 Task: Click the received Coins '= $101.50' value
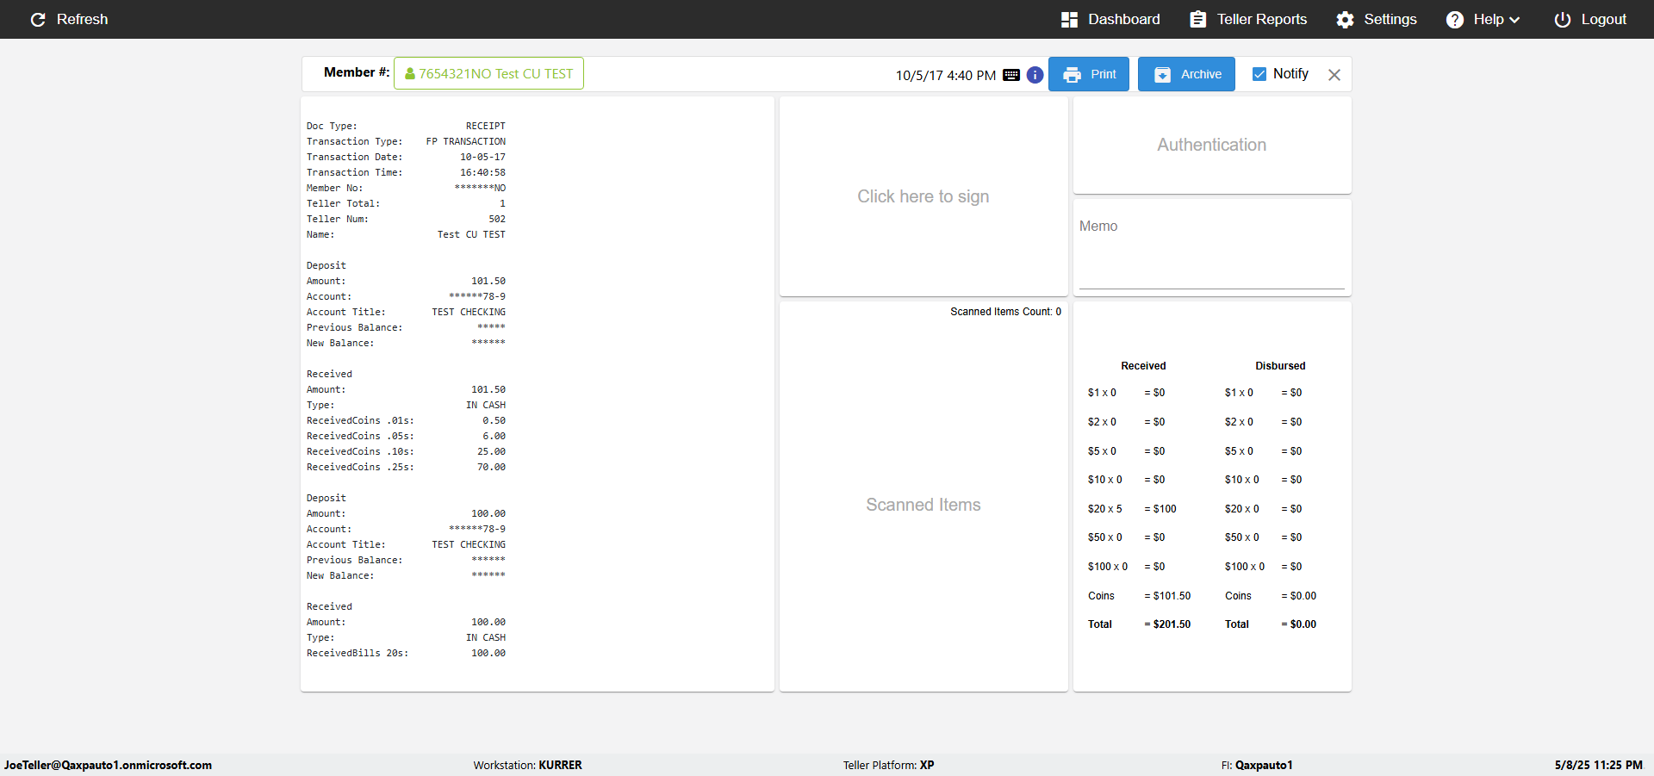1167,596
